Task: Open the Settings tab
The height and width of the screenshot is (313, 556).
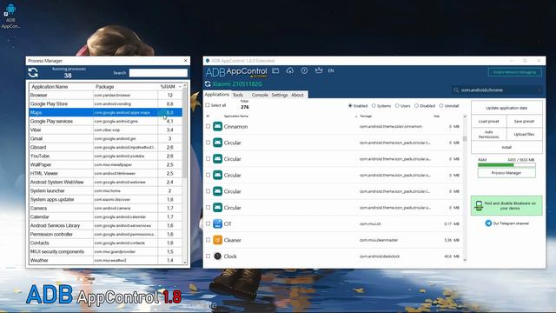Action: click(x=280, y=95)
